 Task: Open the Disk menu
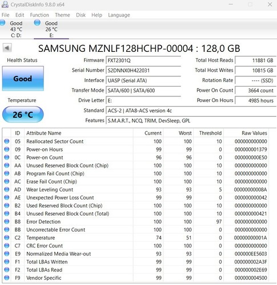pos(81,15)
